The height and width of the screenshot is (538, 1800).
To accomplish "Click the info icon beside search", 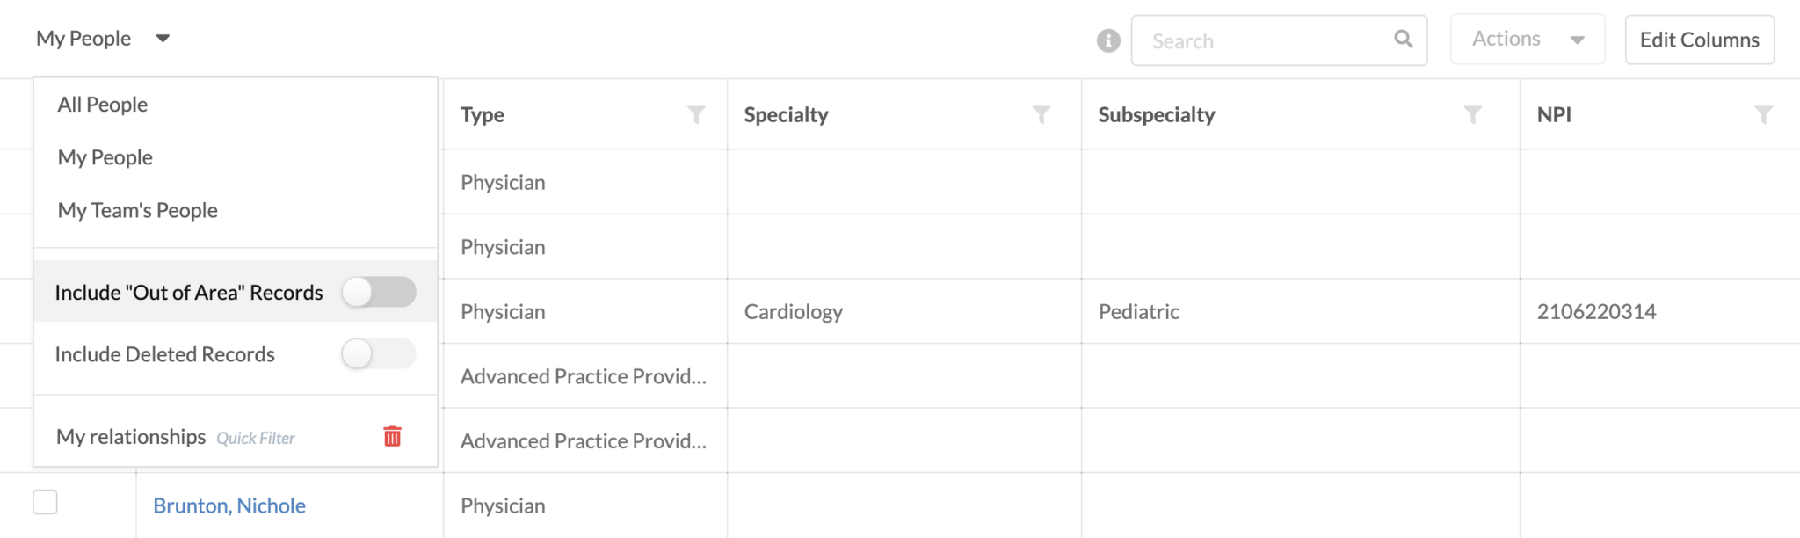I will [x=1108, y=40].
